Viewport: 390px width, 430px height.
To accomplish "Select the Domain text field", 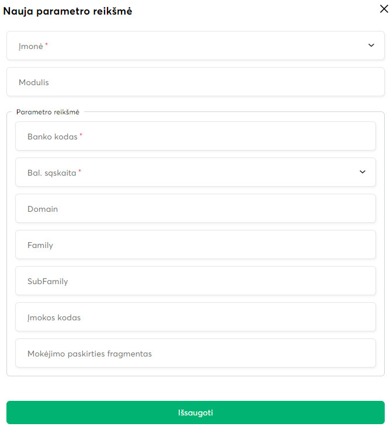I will 196,209.
